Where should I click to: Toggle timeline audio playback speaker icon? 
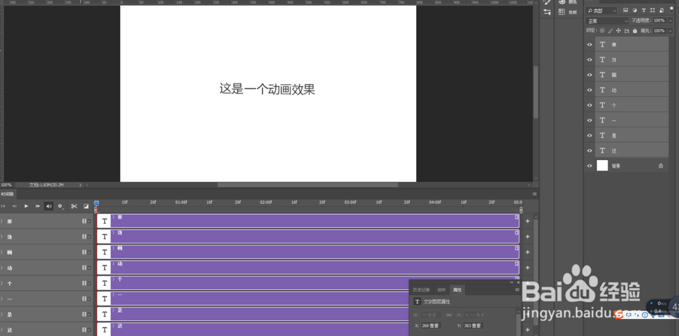pyautogui.click(x=49, y=206)
